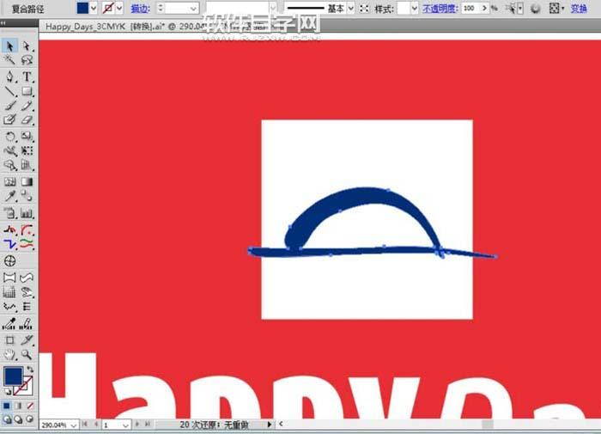Open the zoom level 290.04% dropdown
Image resolution: width=601 pixels, height=434 pixels.
click(x=73, y=425)
